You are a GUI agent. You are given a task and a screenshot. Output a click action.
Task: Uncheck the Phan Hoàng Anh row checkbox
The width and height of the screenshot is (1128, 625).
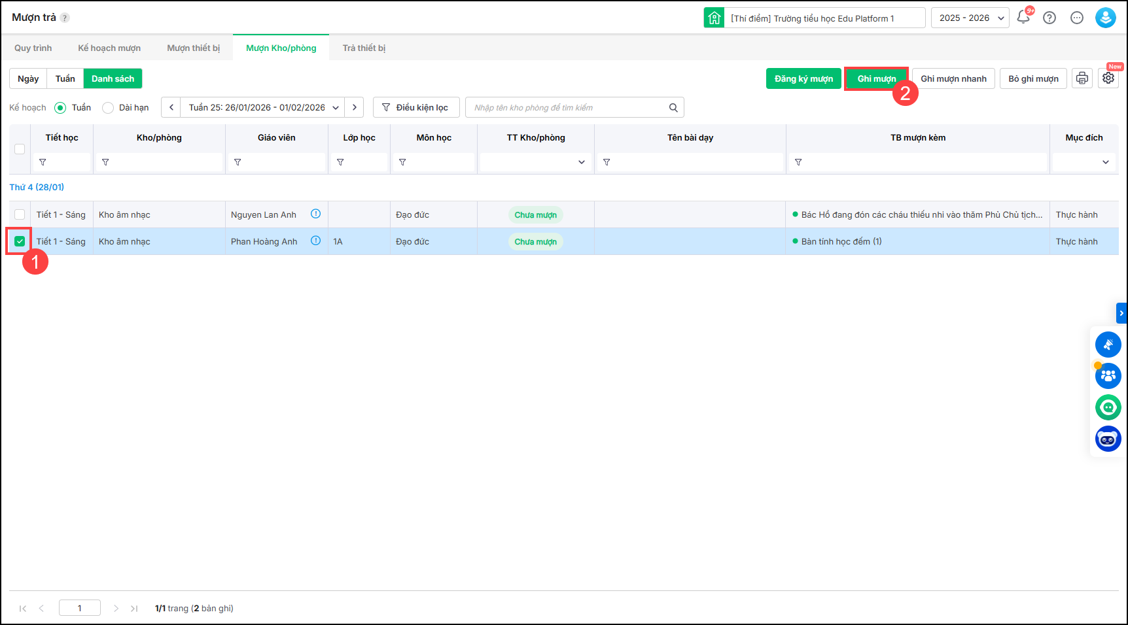[x=20, y=241]
